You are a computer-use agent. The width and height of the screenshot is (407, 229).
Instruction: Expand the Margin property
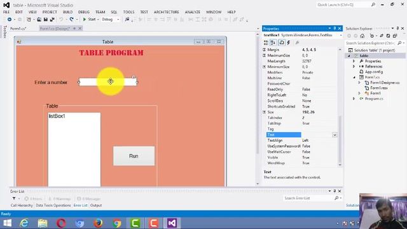point(265,50)
